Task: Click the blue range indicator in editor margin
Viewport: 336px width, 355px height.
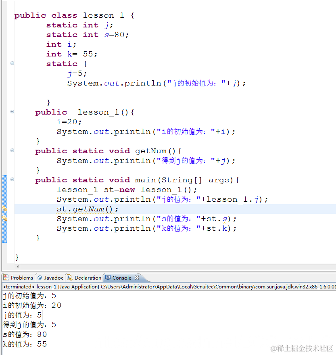Action: coord(5,209)
